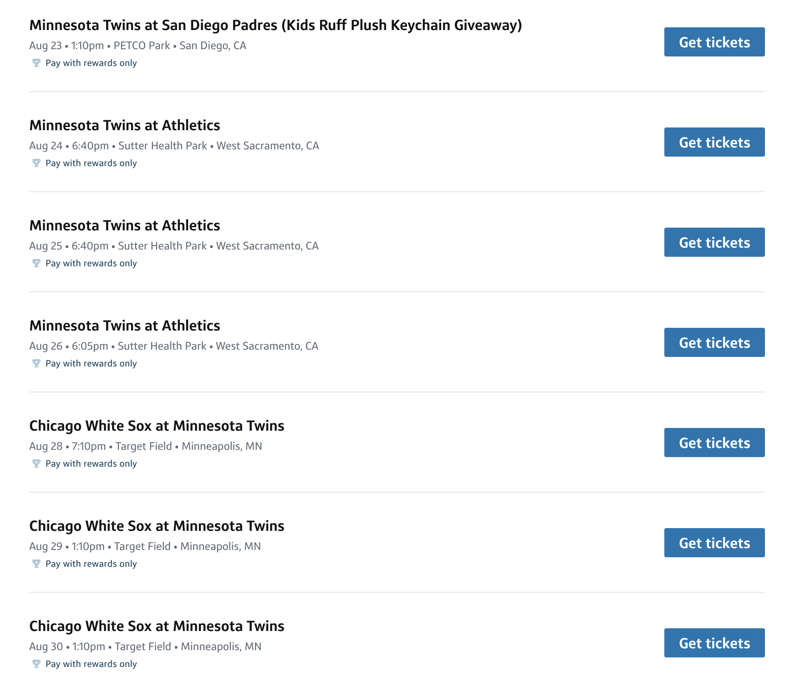Click the Aug 30 Target Field details line
The height and width of the screenshot is (682, 795).
click(x=145, y=646)
